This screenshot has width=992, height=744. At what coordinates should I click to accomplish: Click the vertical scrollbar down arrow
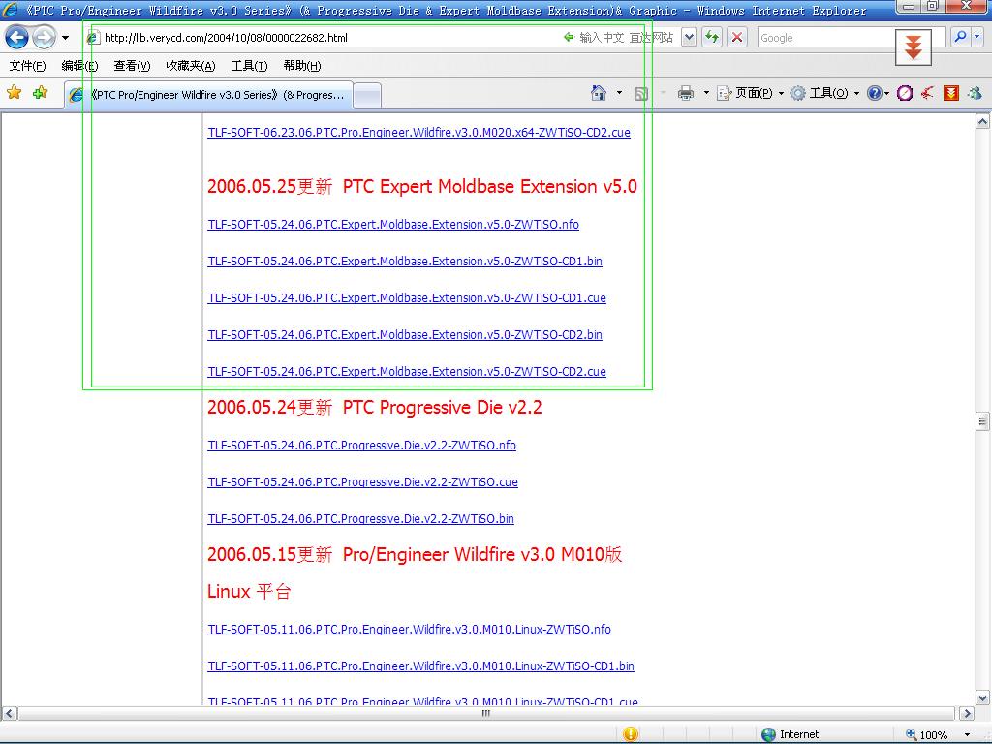[x=982, y=697]
